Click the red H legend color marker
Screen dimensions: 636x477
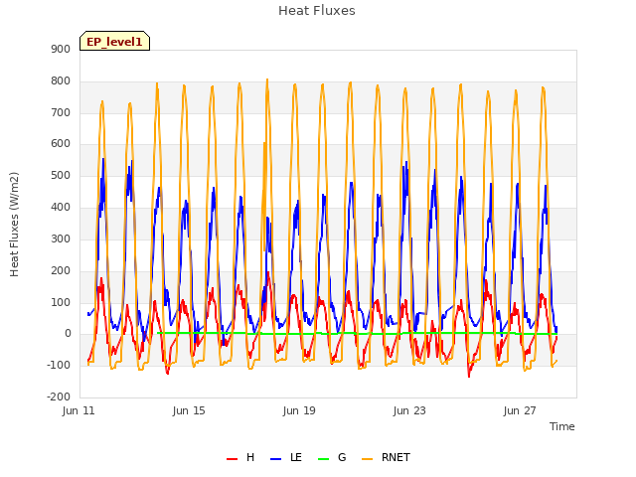[x=232, y=459]
